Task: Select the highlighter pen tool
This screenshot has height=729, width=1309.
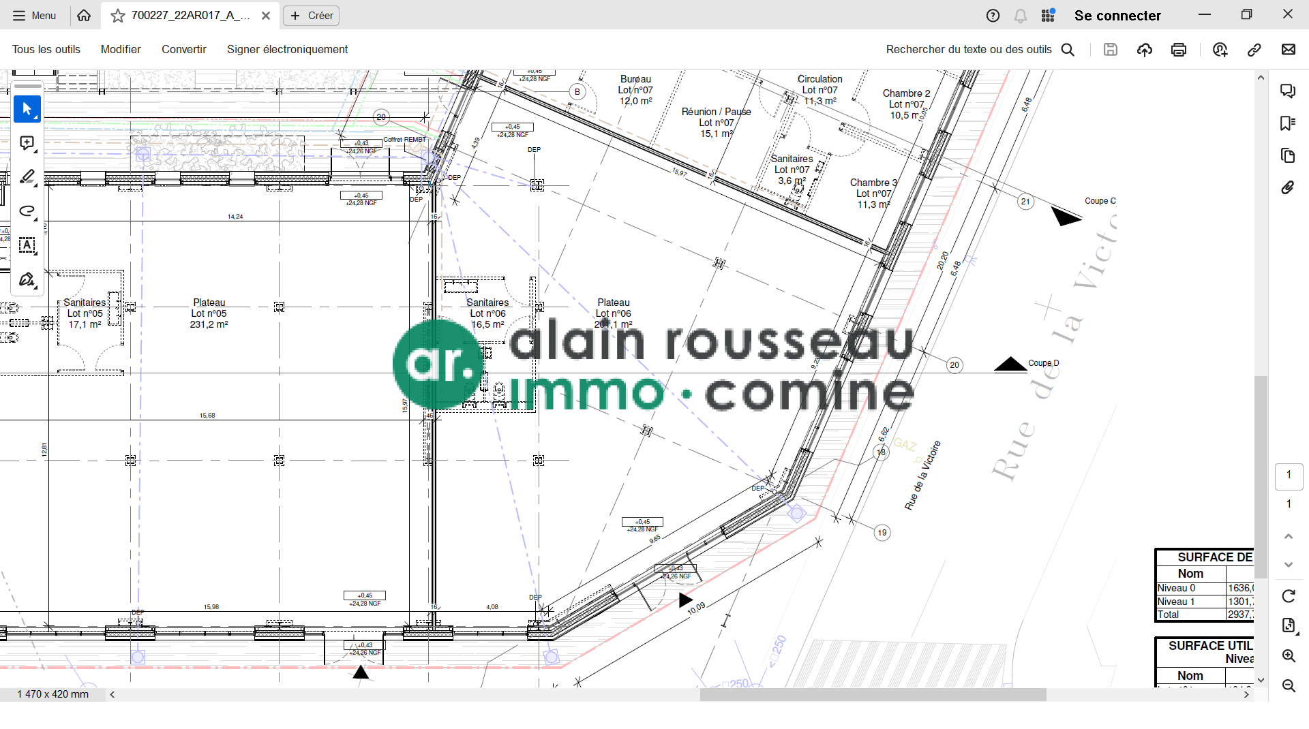Action: pos(27,177)
